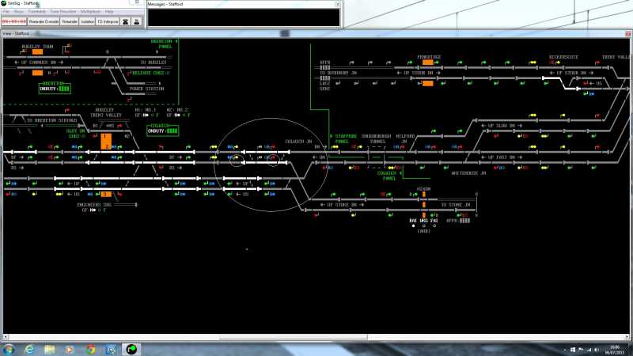Select the lower orange berth at Rugeley Town
This screenshot has width=633, height=356.
pos(37,73)
